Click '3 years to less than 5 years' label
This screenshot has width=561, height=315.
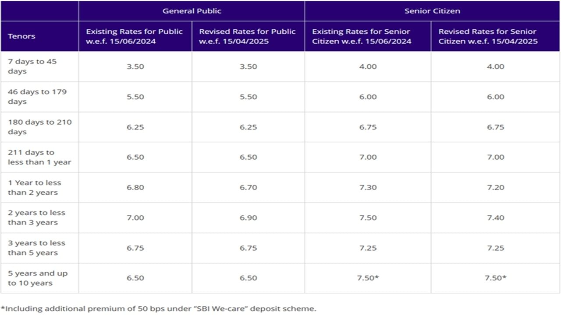pyautogui.click(x=36, y=248)
